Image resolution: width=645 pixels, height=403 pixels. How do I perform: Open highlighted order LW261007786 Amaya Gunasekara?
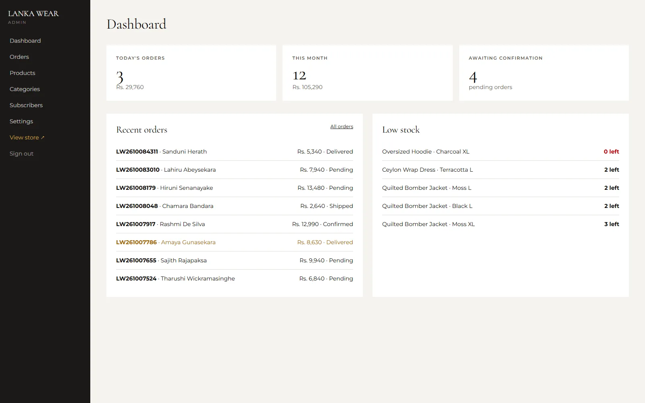point(235,242)
